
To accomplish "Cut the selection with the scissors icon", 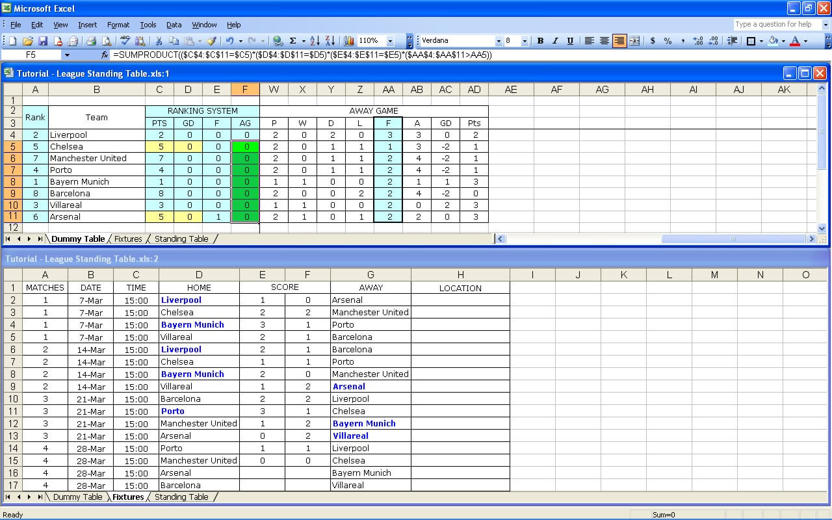I will [159, 41].
